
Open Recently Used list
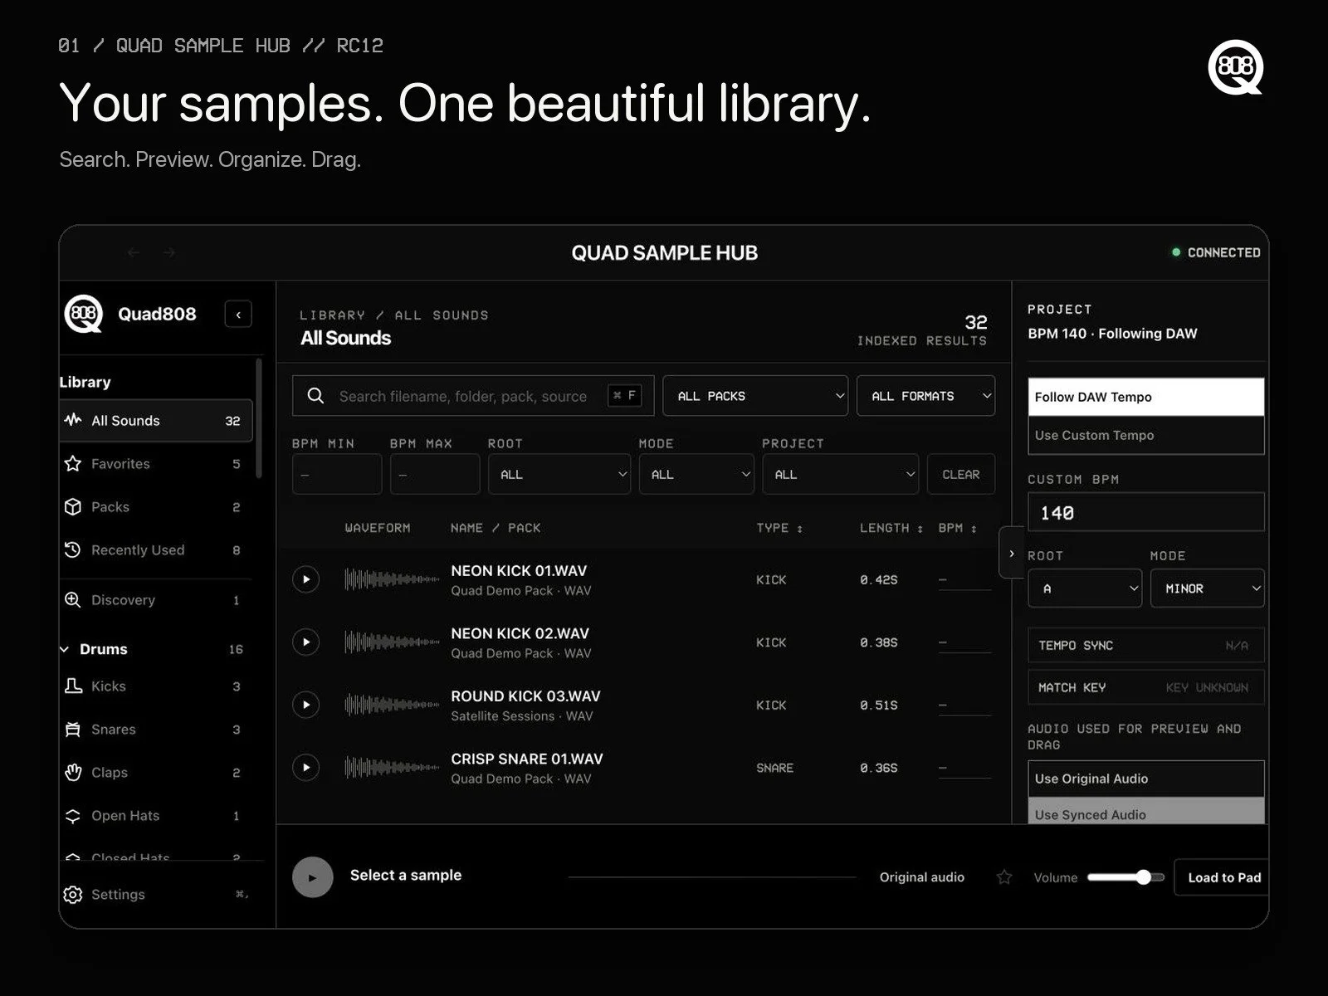pos(156,549)
